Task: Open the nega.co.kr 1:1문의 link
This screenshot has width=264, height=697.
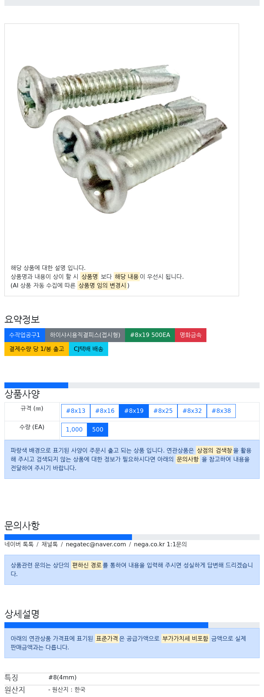Action: point(160,544)
